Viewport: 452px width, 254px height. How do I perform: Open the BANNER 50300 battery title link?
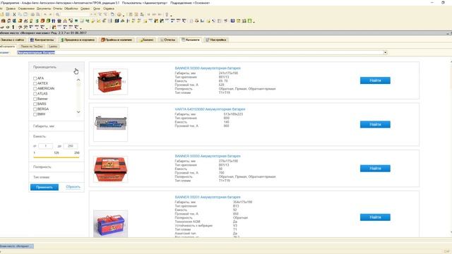[x=208, y=68]
